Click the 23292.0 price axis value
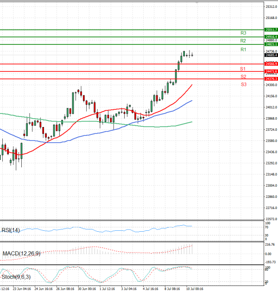The image size is (278, 292). [x=272, y=163]
